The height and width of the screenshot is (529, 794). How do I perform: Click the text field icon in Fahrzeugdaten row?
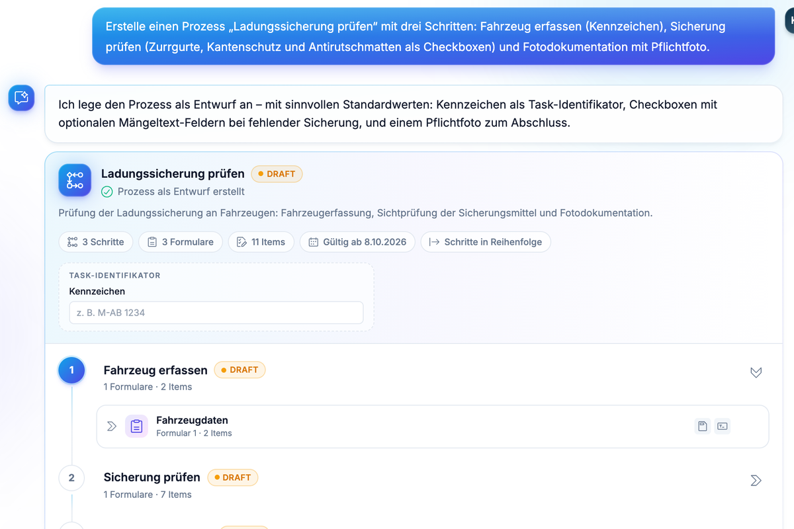tap(723, 427)
